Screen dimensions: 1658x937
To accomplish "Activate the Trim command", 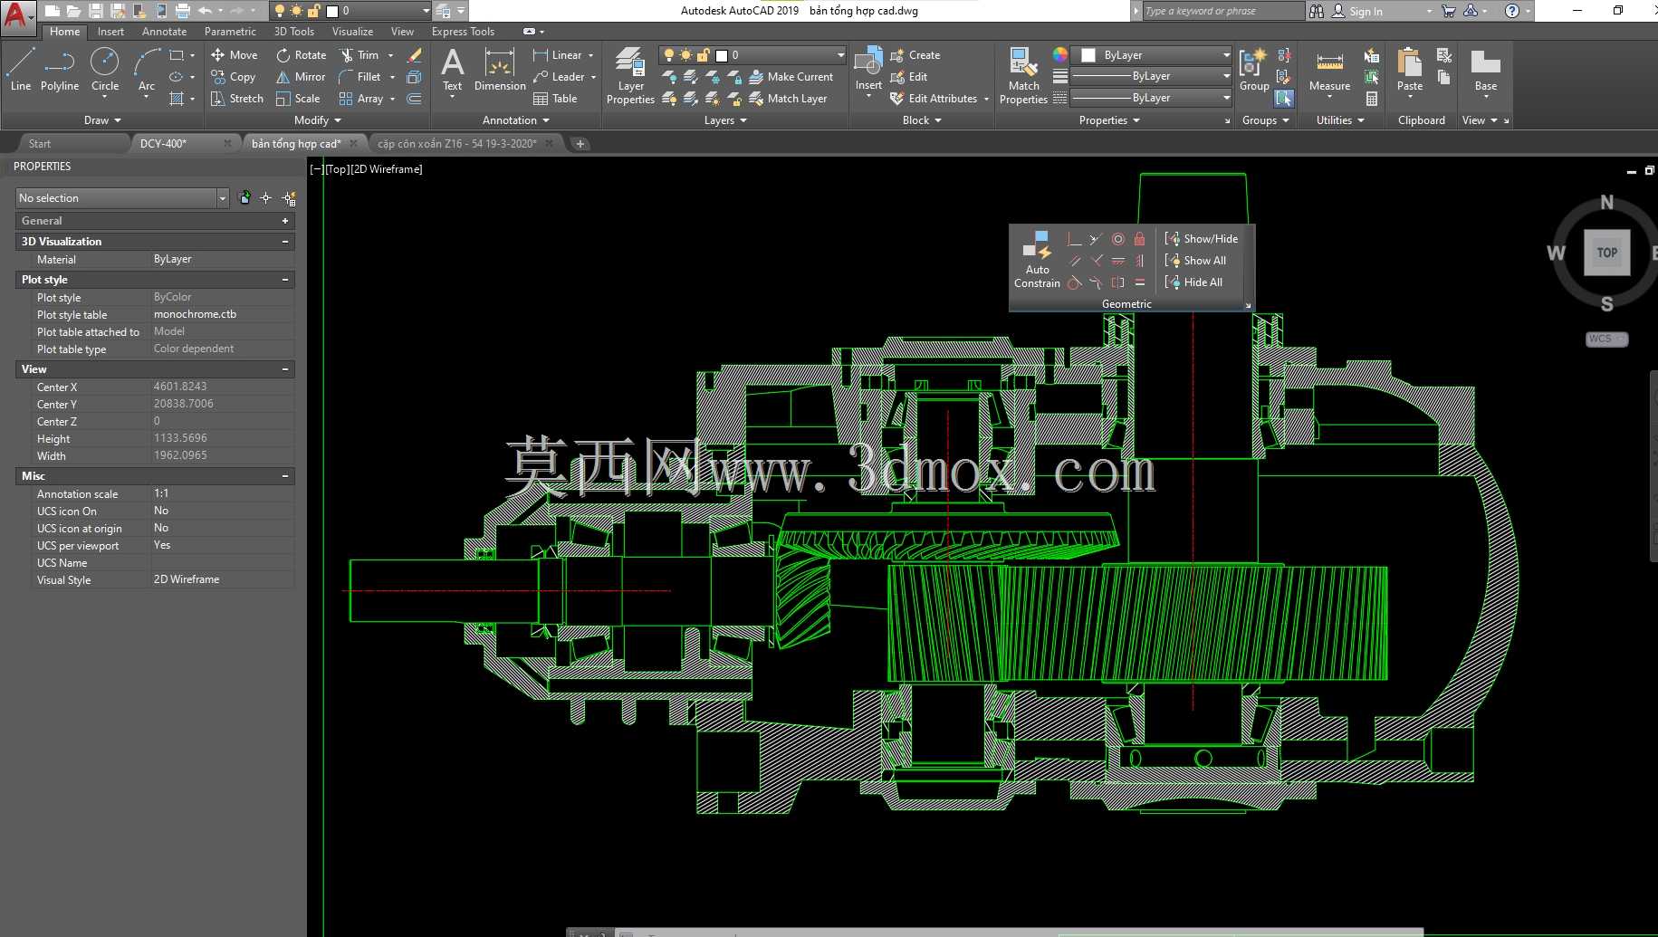I will (x=360, y=55).
